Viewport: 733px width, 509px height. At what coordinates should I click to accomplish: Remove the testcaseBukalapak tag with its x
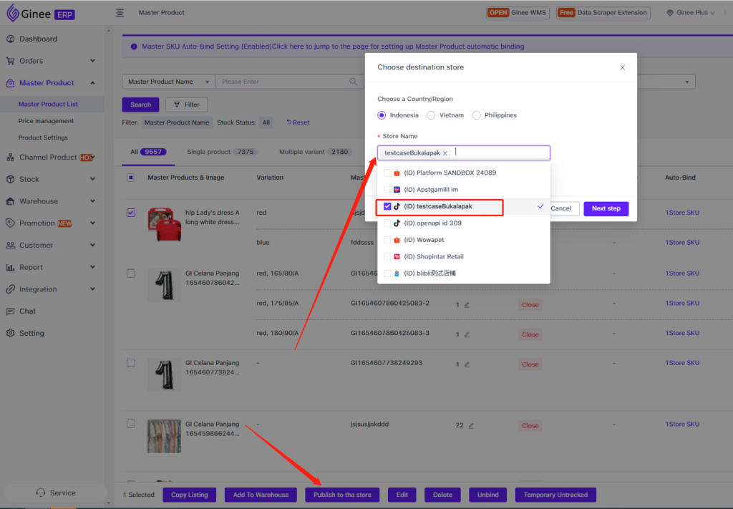[x=445, y=153]
